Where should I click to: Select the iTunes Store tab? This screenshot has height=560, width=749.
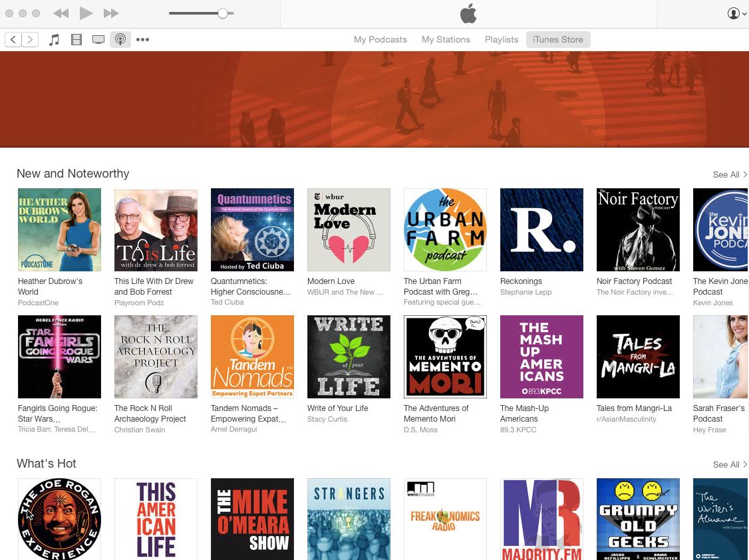click(558, 40)
